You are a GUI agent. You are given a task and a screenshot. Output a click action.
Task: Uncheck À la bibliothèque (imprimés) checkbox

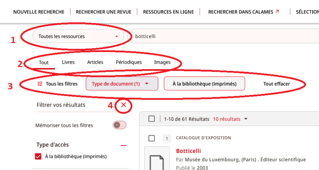pyautogui.click(x=38, y=157)
